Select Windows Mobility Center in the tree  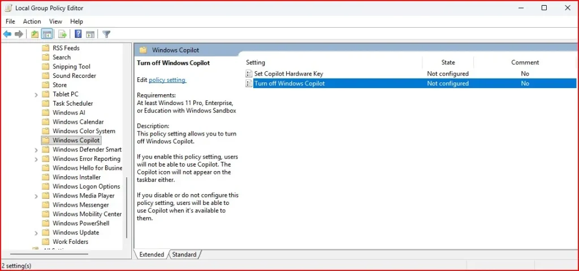87,214
